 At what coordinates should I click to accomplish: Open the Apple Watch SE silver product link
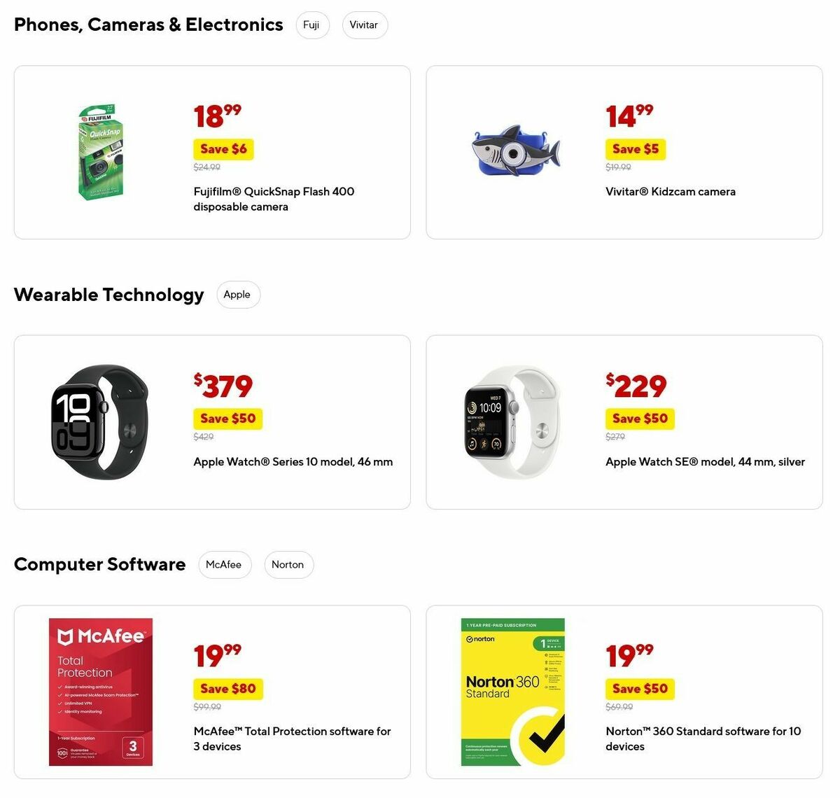[x=704, y=461]
